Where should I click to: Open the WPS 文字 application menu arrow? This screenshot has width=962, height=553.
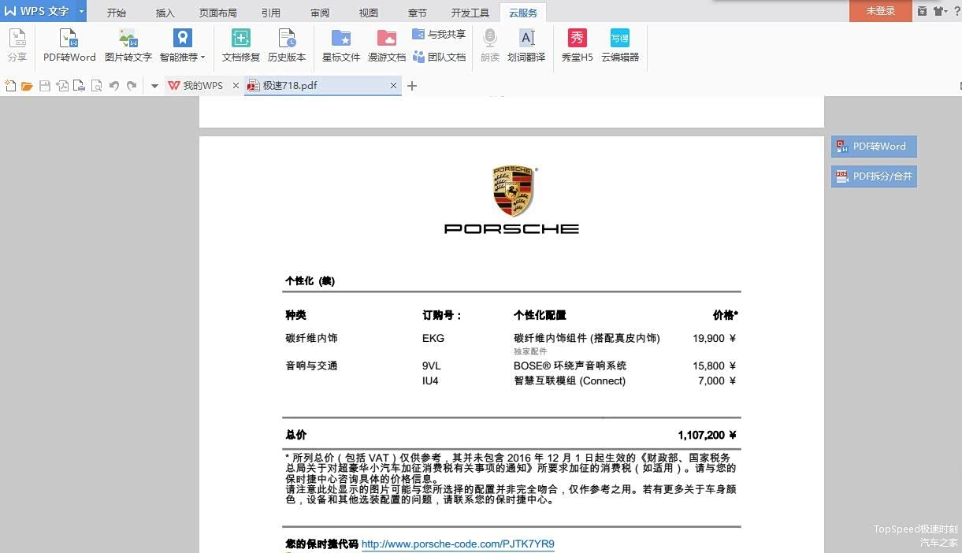coord(81,12)
